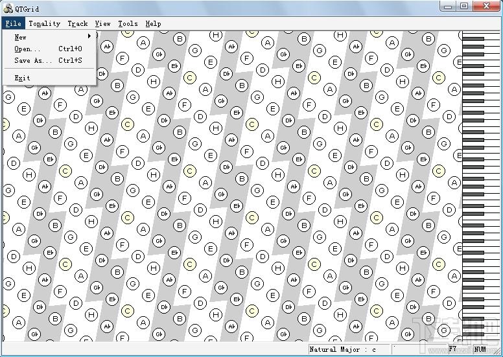Open the Help menu
This screenshot has height=357, width=503.
click(x=153, y=23)
